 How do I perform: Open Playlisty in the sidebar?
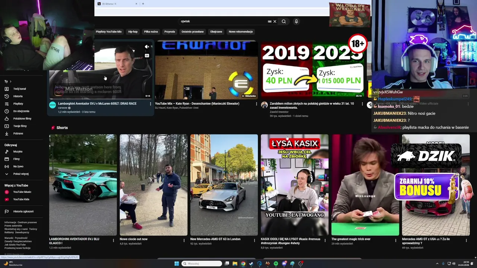click(x=18, y=104)
